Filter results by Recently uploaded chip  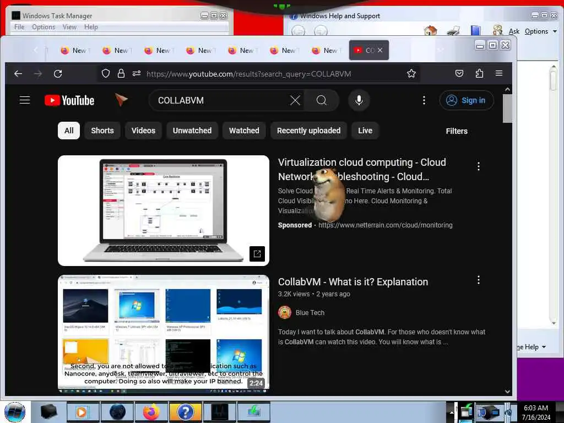308,131
